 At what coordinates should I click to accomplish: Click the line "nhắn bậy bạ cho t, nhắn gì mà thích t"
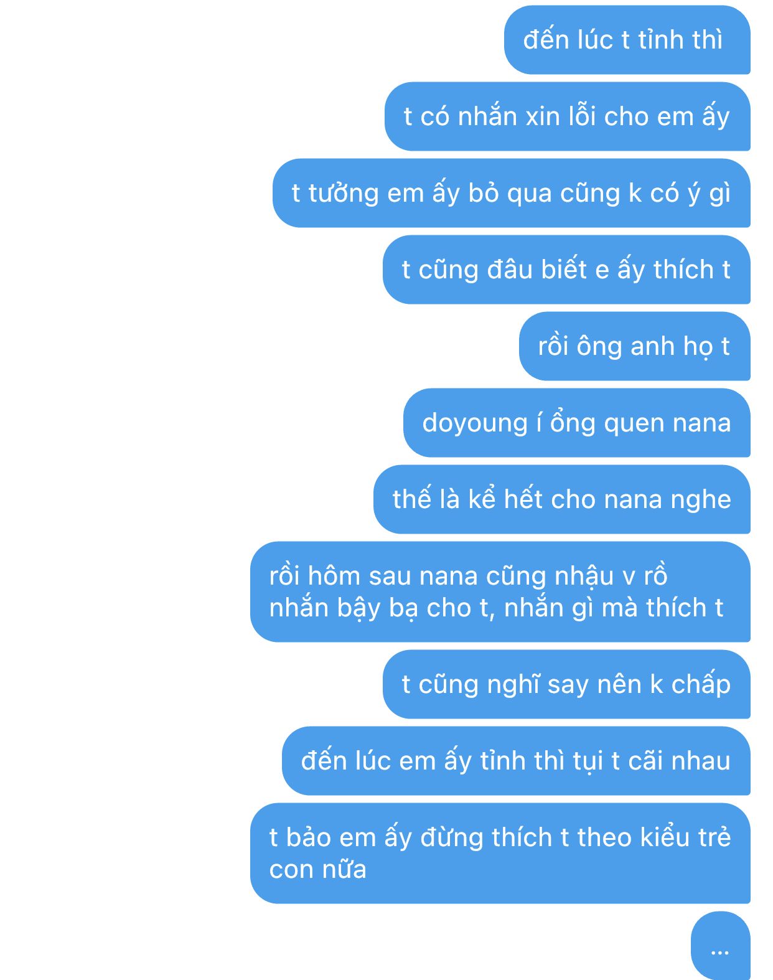click(x=496, y=608)
